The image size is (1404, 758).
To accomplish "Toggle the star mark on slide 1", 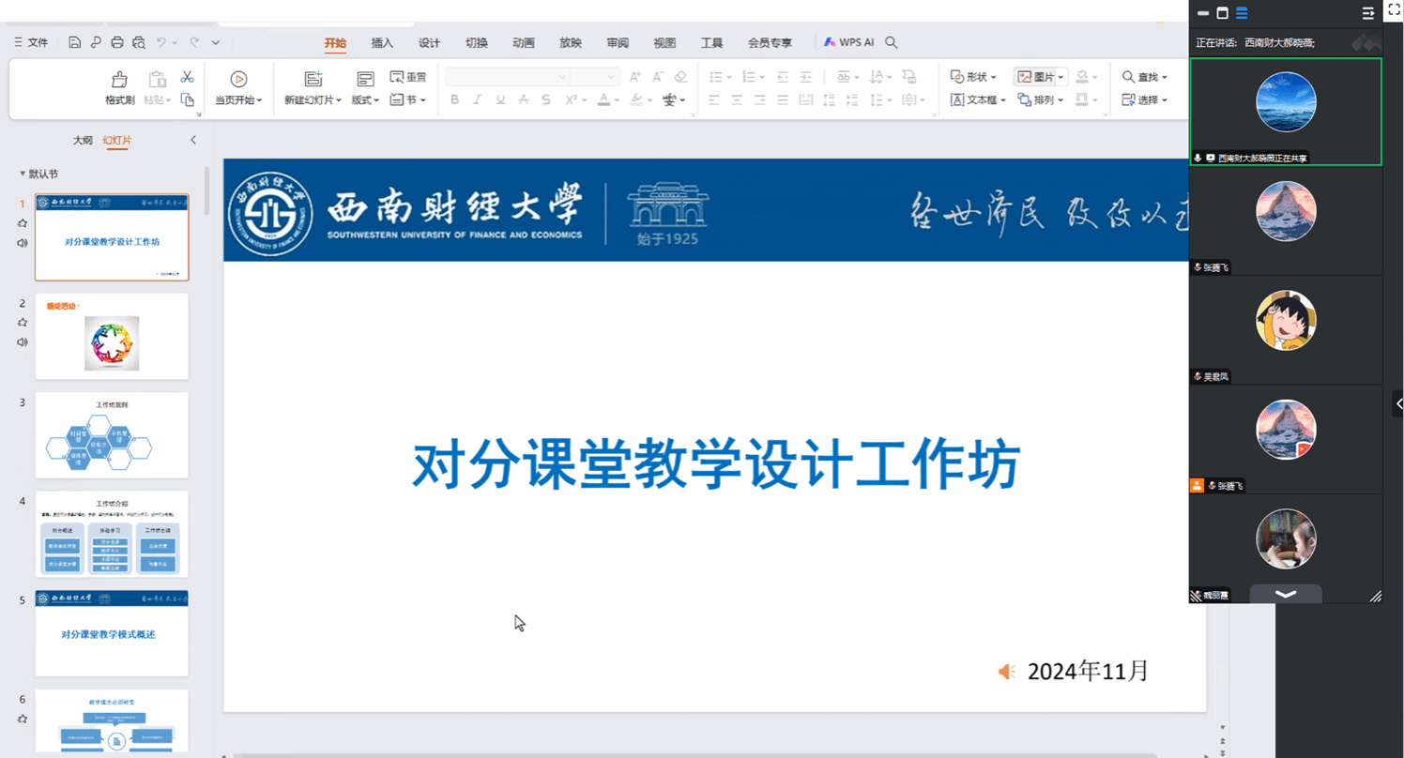I will 23,223.
